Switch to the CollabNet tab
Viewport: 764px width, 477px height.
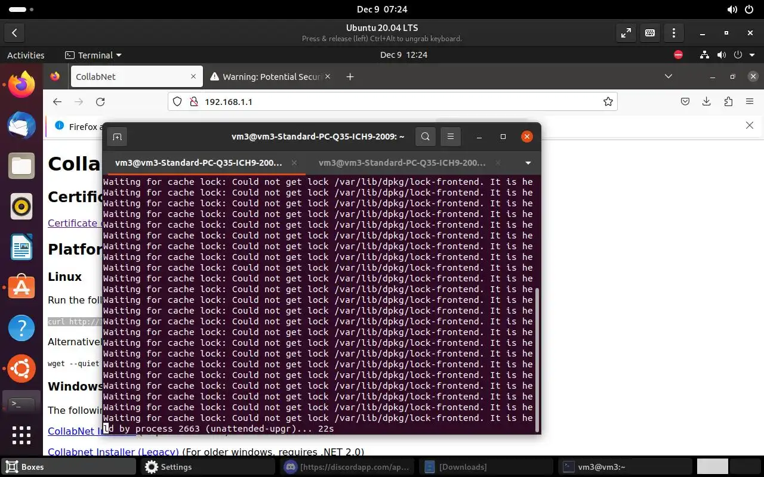(x=137, y=76)
